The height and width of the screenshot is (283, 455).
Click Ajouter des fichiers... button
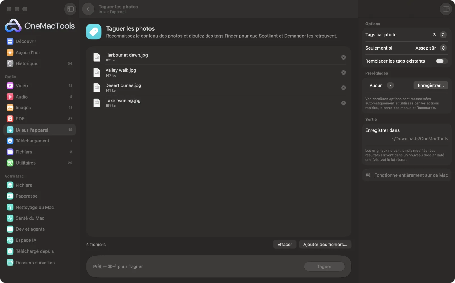click(325, 245)
